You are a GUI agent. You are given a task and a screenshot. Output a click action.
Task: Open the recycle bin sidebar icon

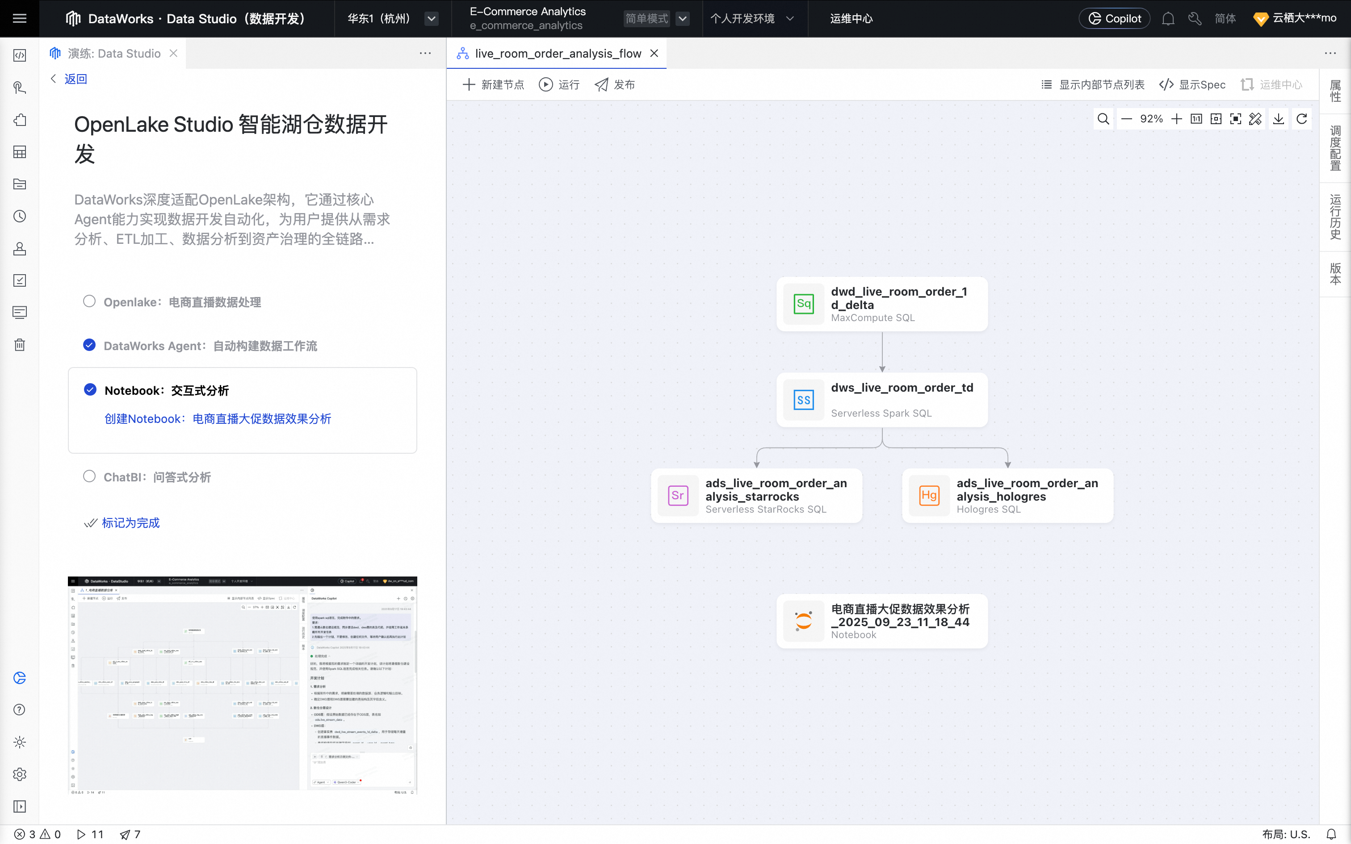point(20,344)
